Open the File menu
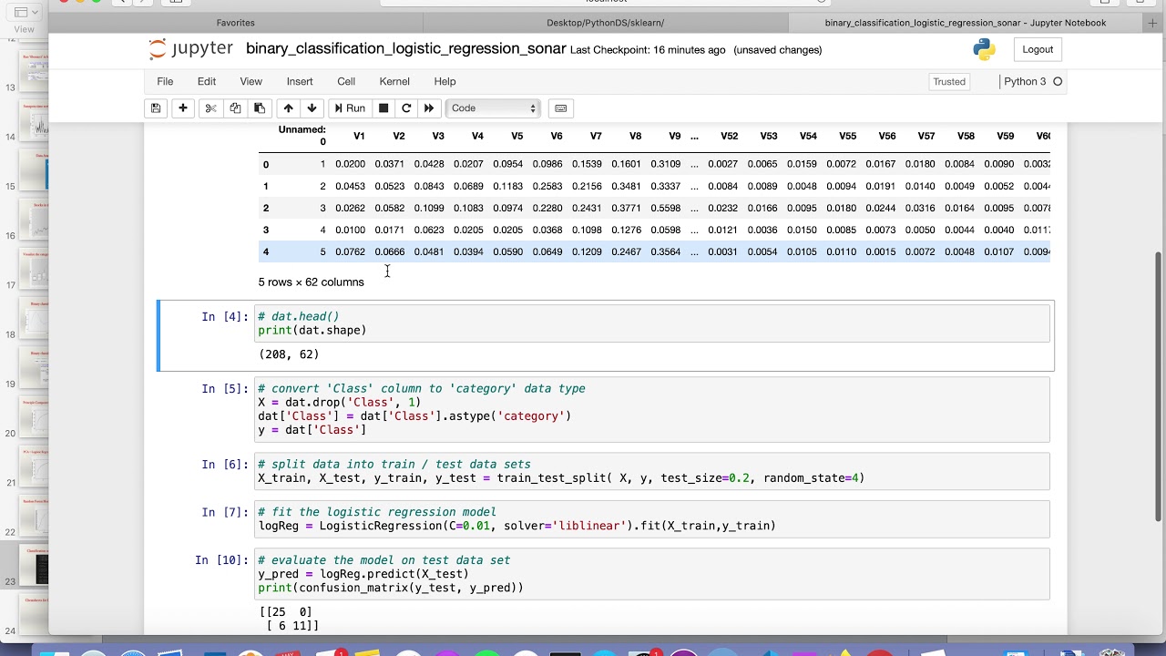Viewport: 1166px width, 656px height. 165,81
